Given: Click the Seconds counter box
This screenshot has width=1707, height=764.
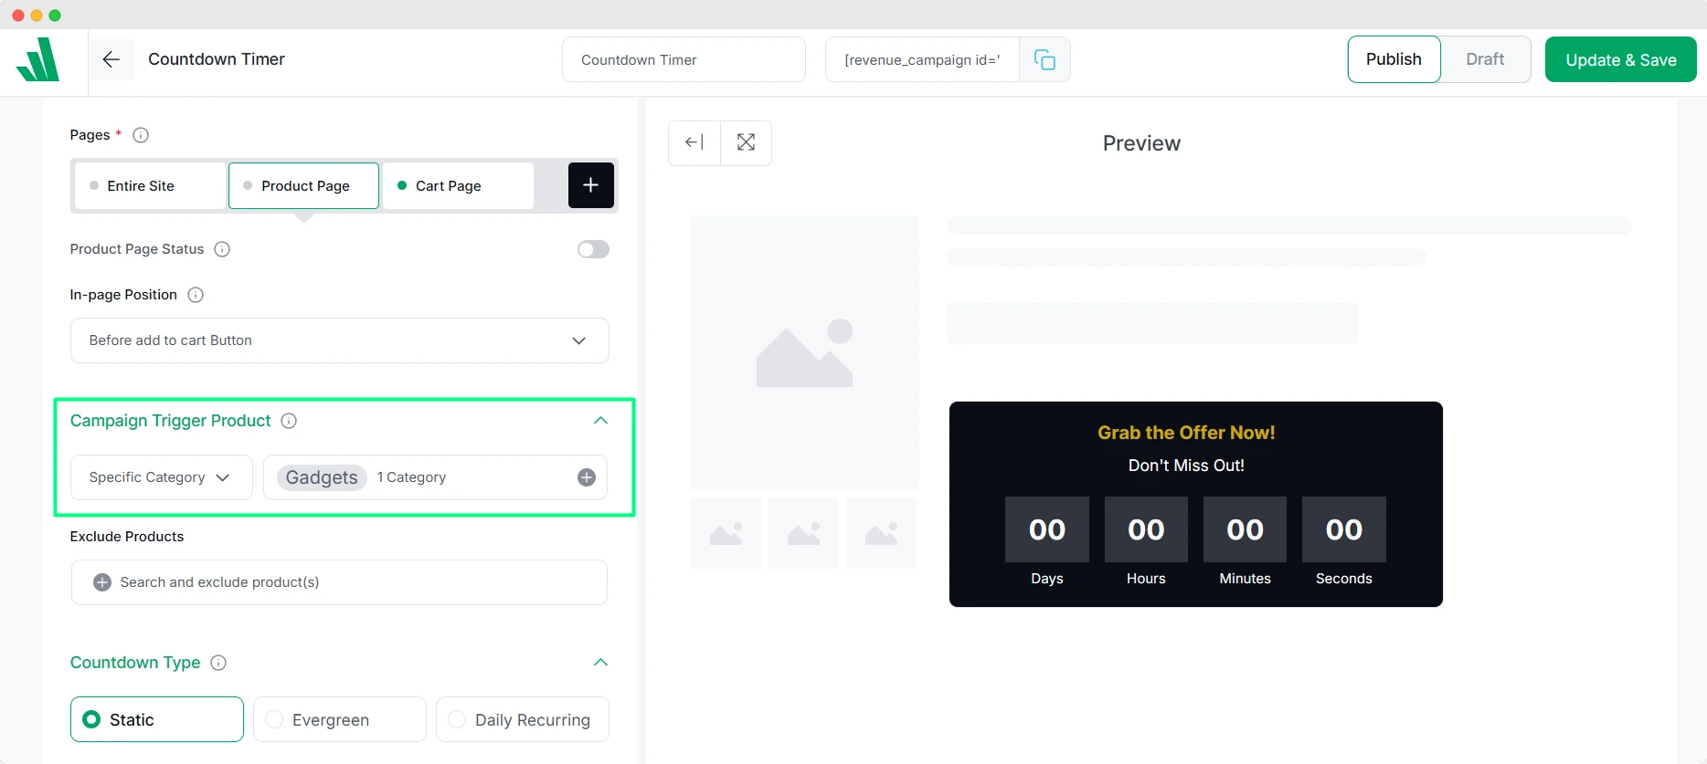Looking at the screenshot, I should click(1344, 529).
